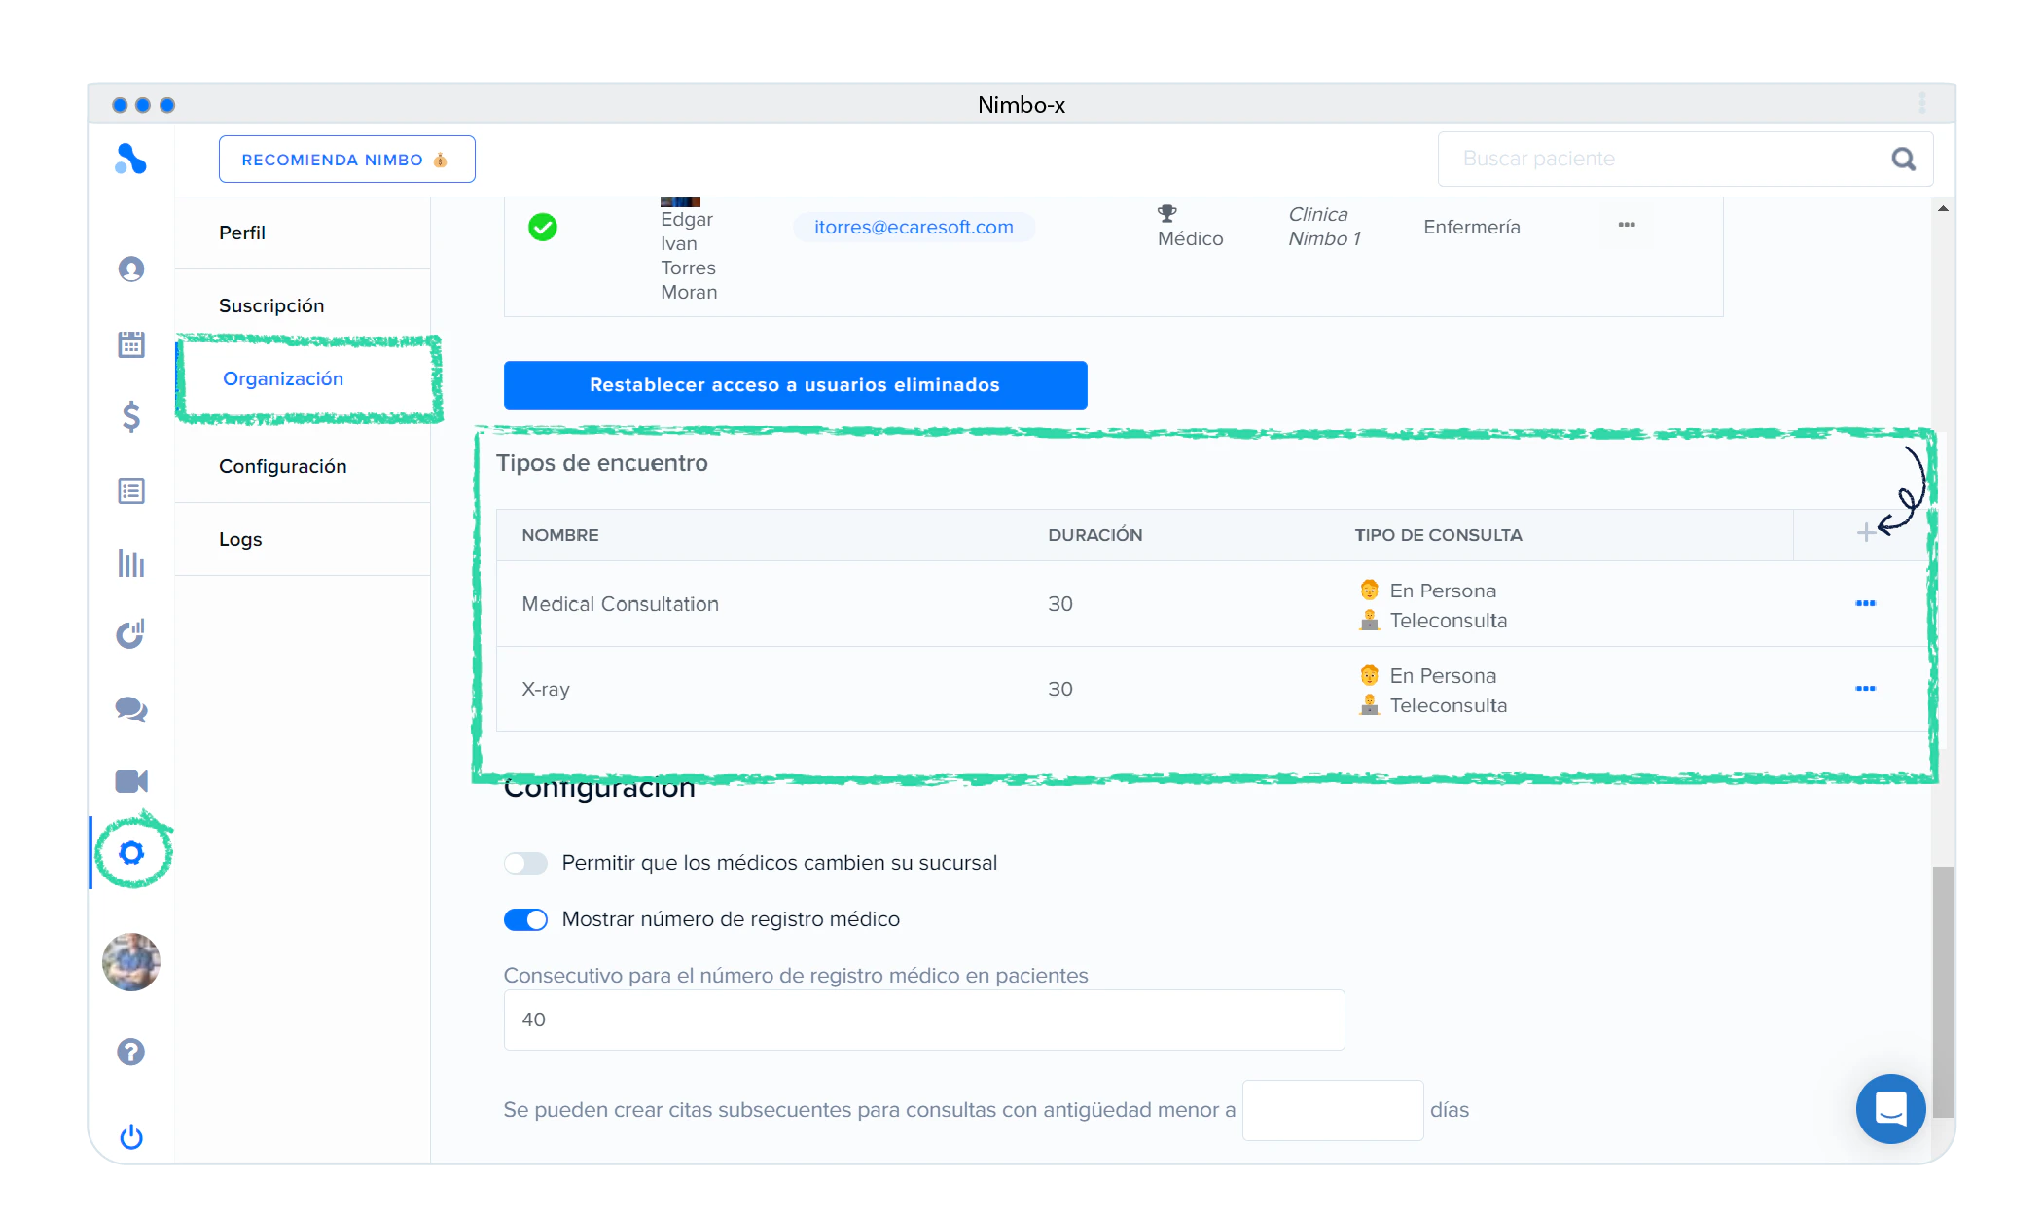Screen dimensions: 2044x1217
Task: Click the vertical scrollbar thumb
Action: point(1942,990)
